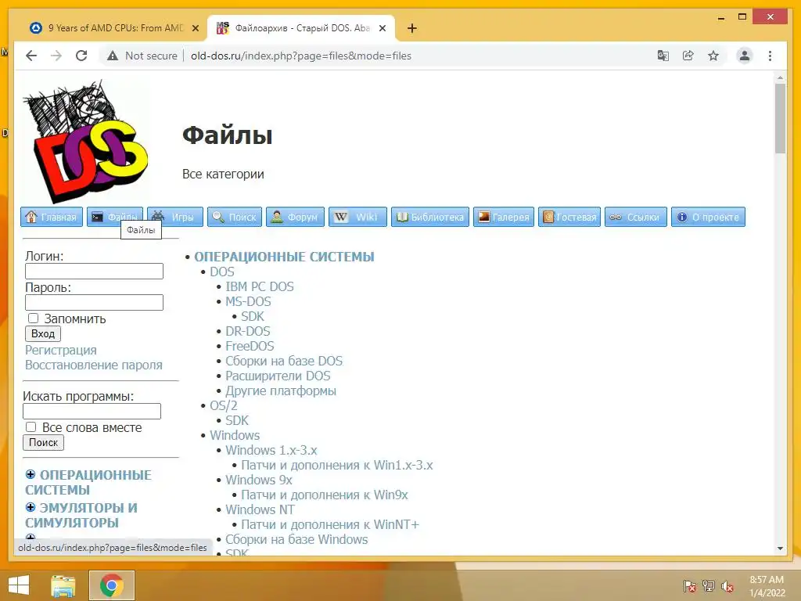Image resolution: width=801 pixels, height=601 pixels.
Task: Click the MS-DOS site logo
Action: (x=86, y=141)
